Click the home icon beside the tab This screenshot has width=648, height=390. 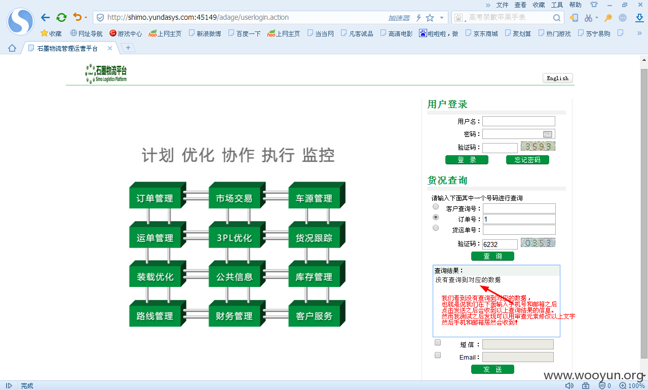[x=12, y=48]
